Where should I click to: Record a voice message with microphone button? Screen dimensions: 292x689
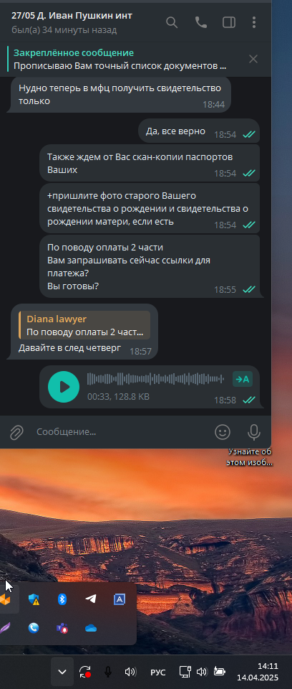pos(254,432)
